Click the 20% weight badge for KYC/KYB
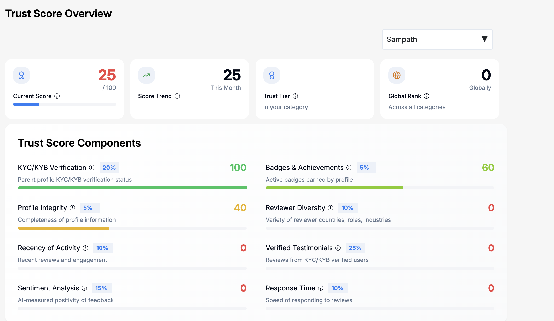The width and height of the screenshot is (554, 321). tap(109, 168)
